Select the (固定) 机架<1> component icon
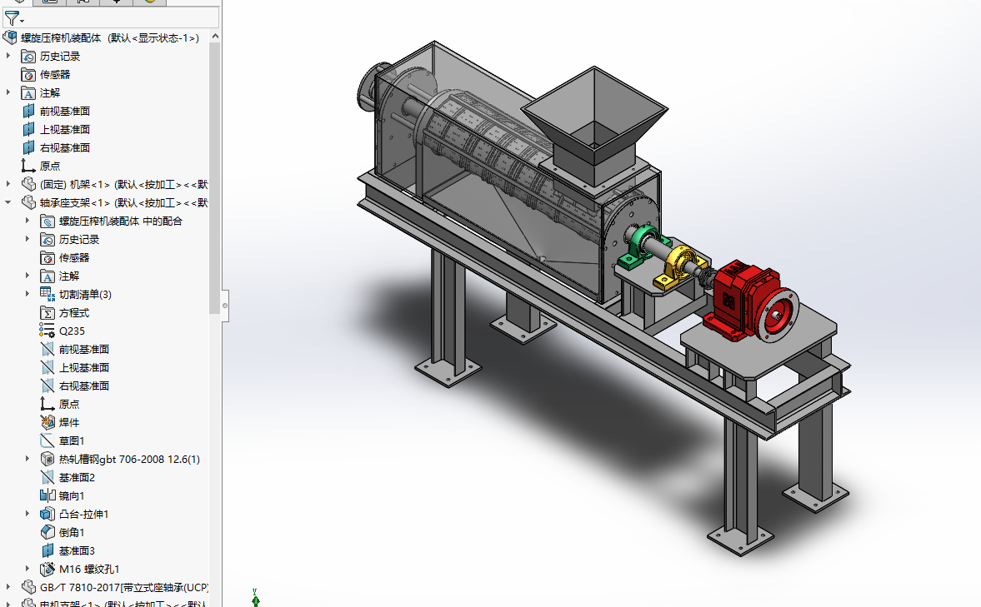 click(x=28, y=184)
